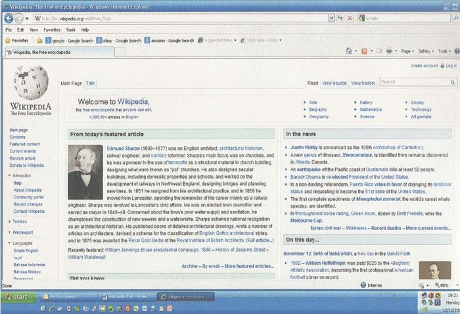460x314 pixels.
Task: Click the Read Mail envelope icon
Action: pos(379,51)
